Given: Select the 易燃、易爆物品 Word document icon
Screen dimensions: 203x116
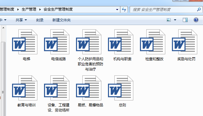Looking at the screenshot, I should pyautogui.click(x=89, y=88).
